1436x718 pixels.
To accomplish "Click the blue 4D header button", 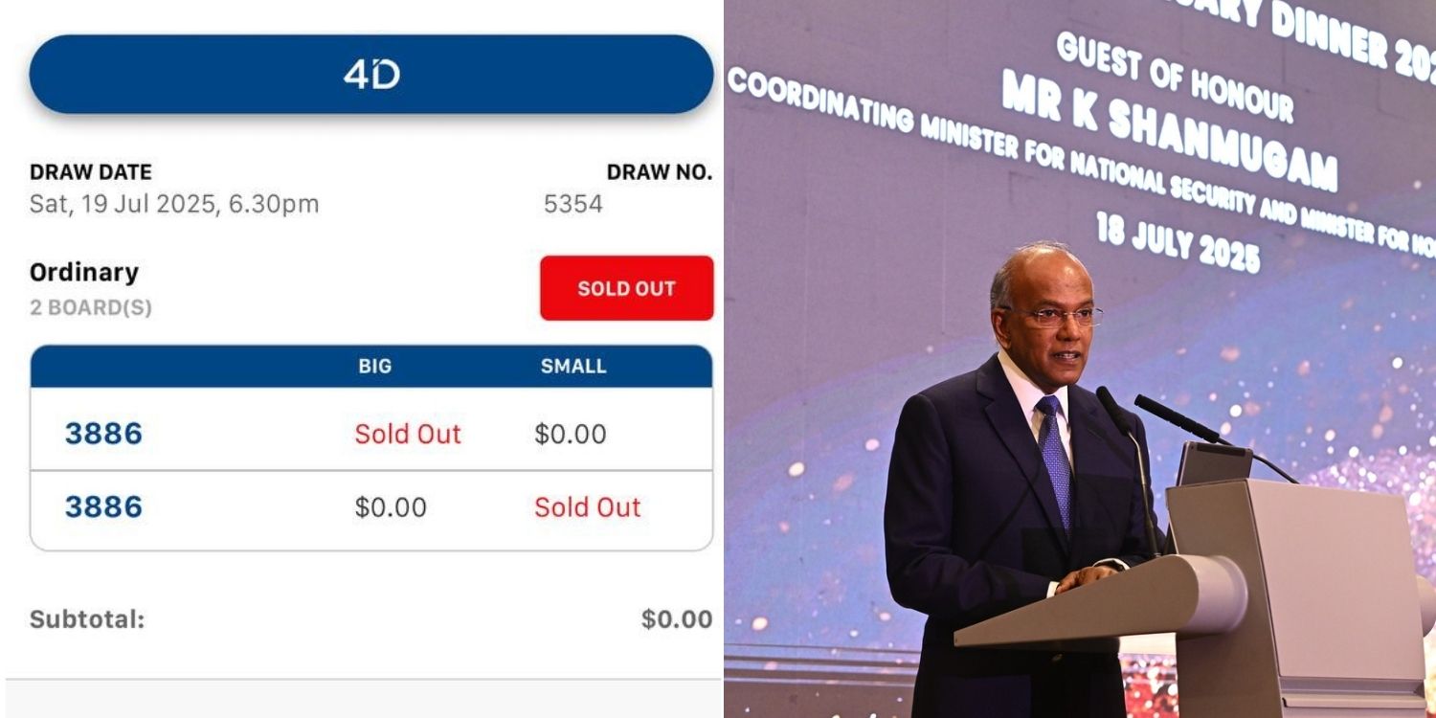I will click(371, 75).
